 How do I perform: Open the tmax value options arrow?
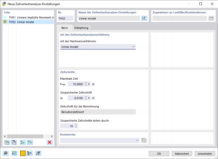coord(89,84)
